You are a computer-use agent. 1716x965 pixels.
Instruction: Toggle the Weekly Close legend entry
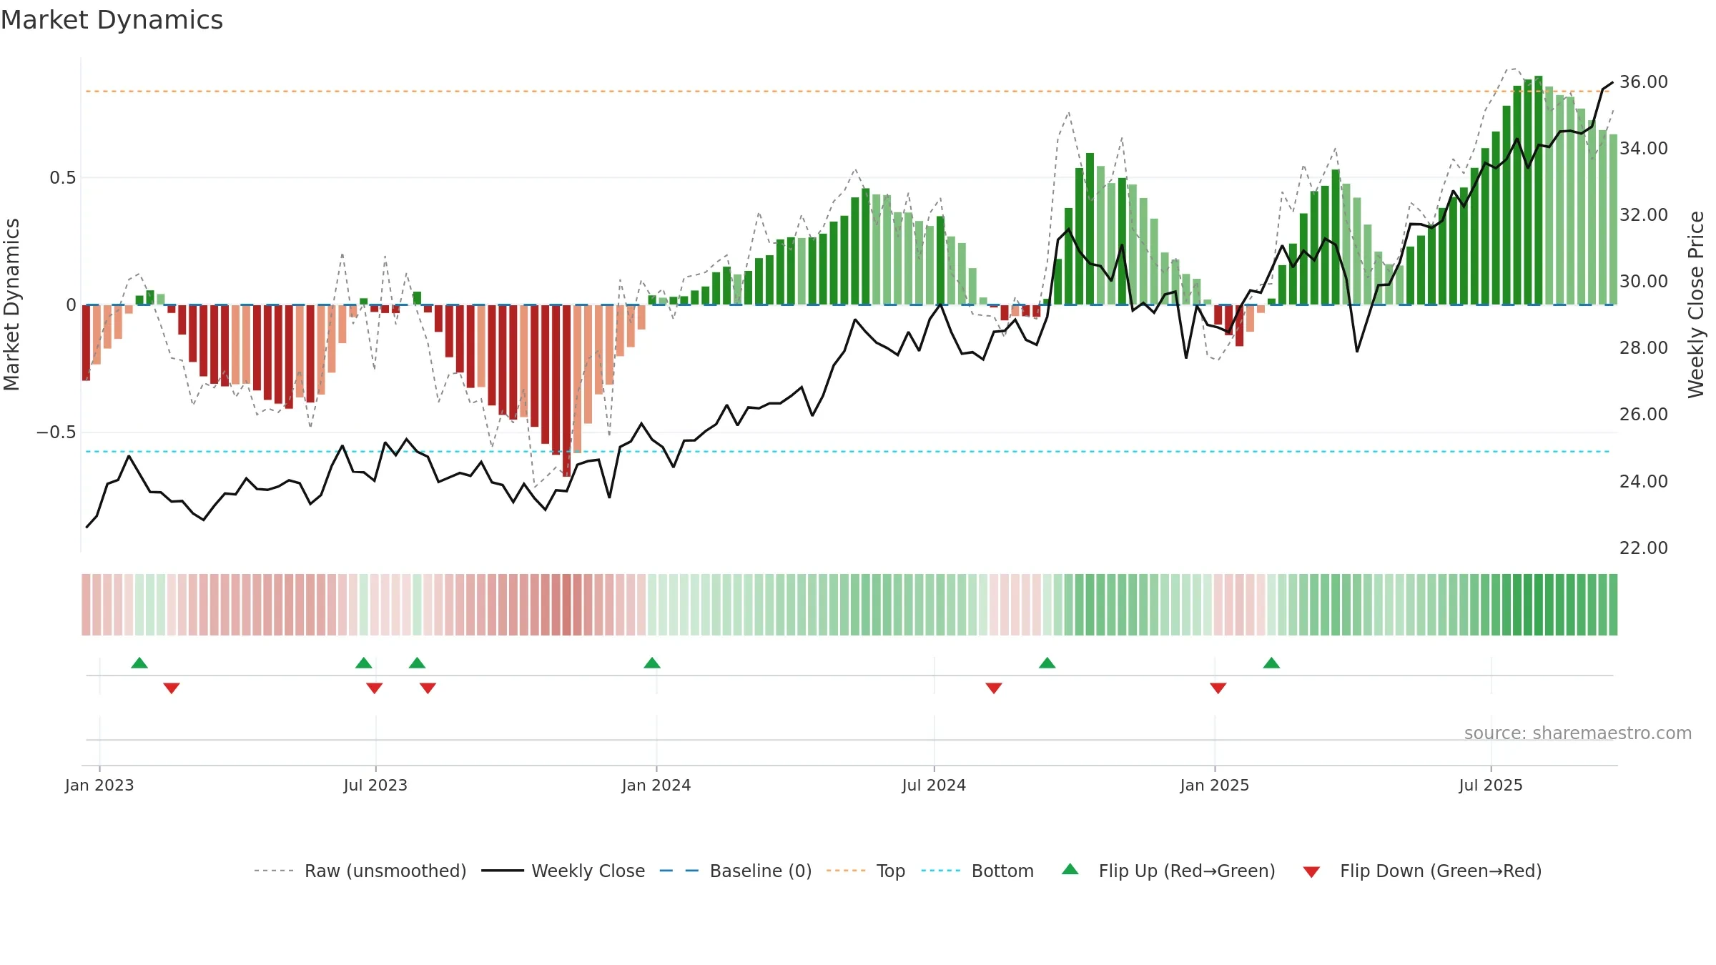(563, 871)
